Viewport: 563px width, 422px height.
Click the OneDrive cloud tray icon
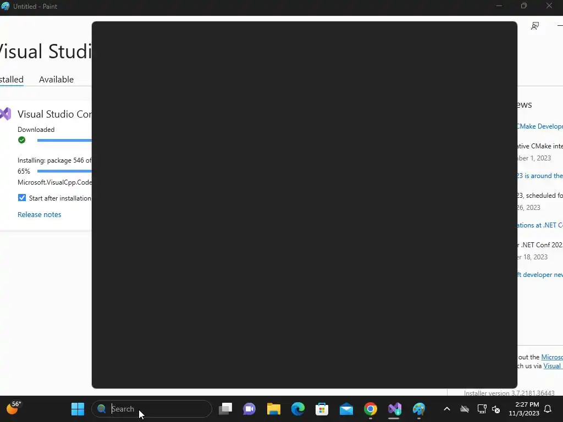(x=465, y=409)
